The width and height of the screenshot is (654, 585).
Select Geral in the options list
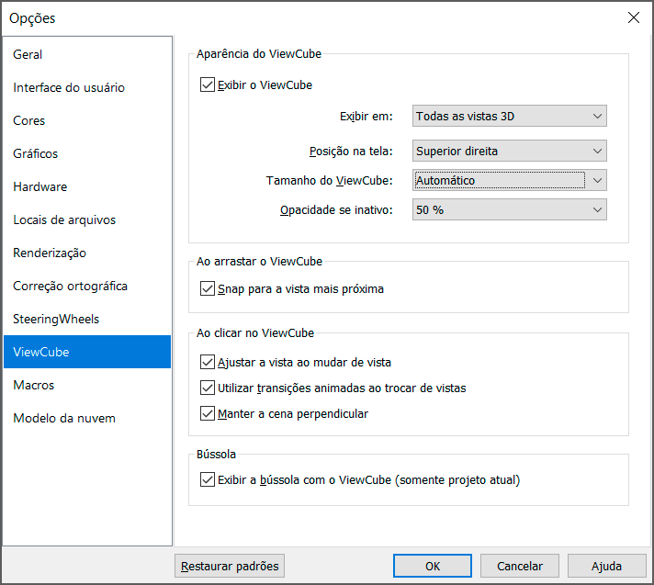(28, 55)
